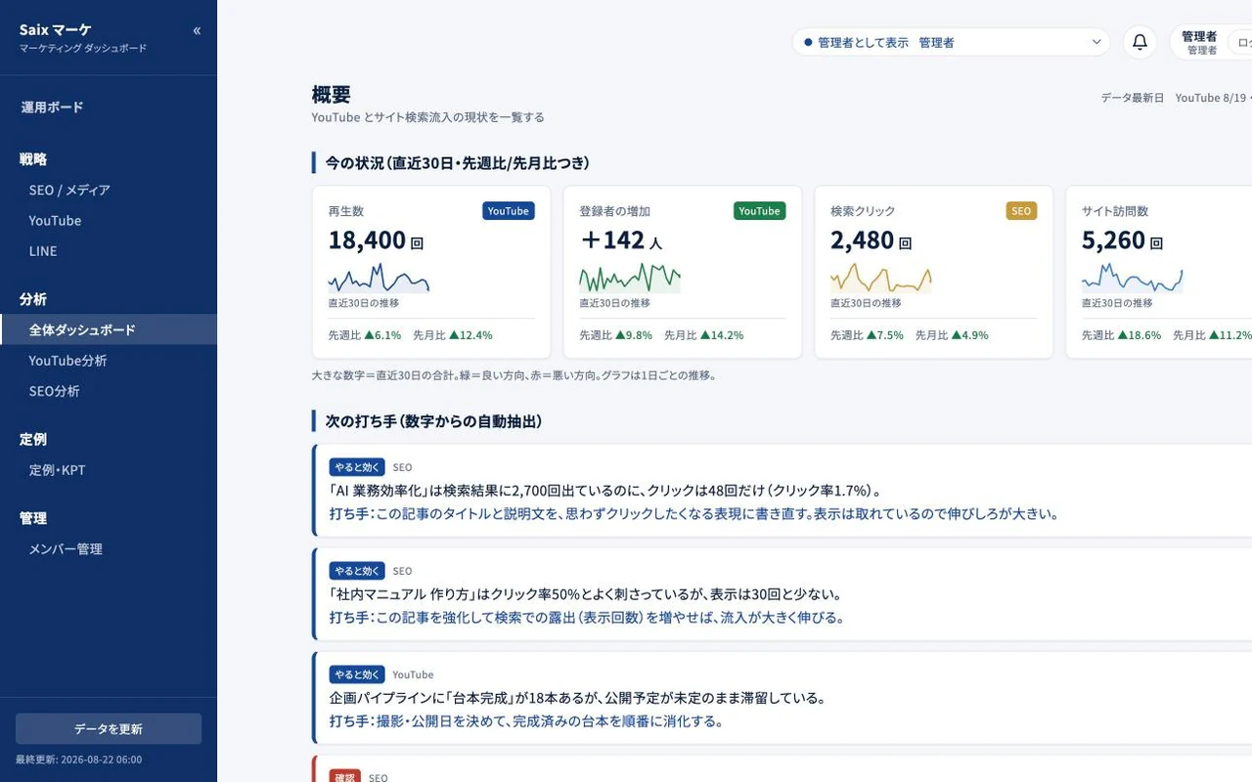
Task: Click the Saix マーケ logo title
Action: tap(56, 30)
